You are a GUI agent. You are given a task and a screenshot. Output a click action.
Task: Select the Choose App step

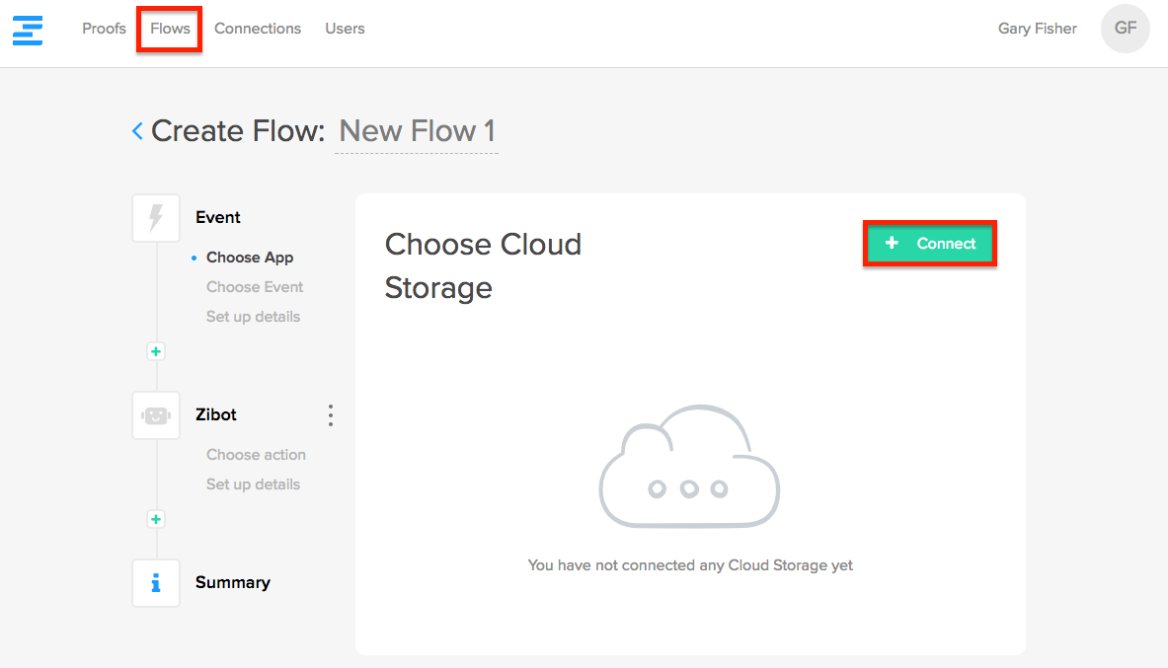tap(250, 258)
